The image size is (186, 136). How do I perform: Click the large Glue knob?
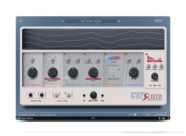coord(32,72)
